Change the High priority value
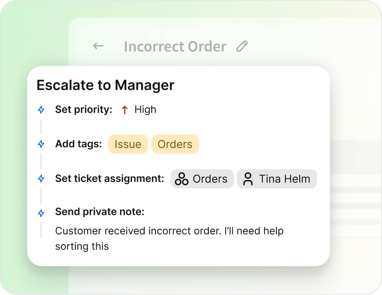This screenshot has width=382, height=295. [x=145, y=110]
